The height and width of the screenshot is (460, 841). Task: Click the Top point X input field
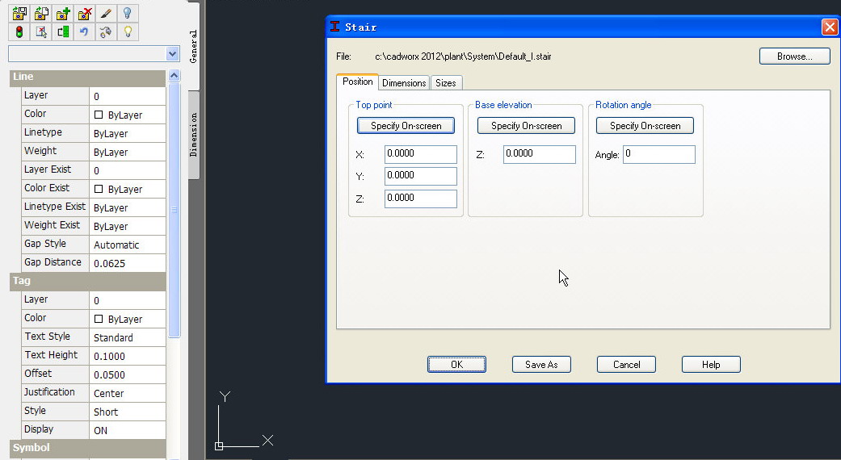pyautogui.click(x=420, y=154)
